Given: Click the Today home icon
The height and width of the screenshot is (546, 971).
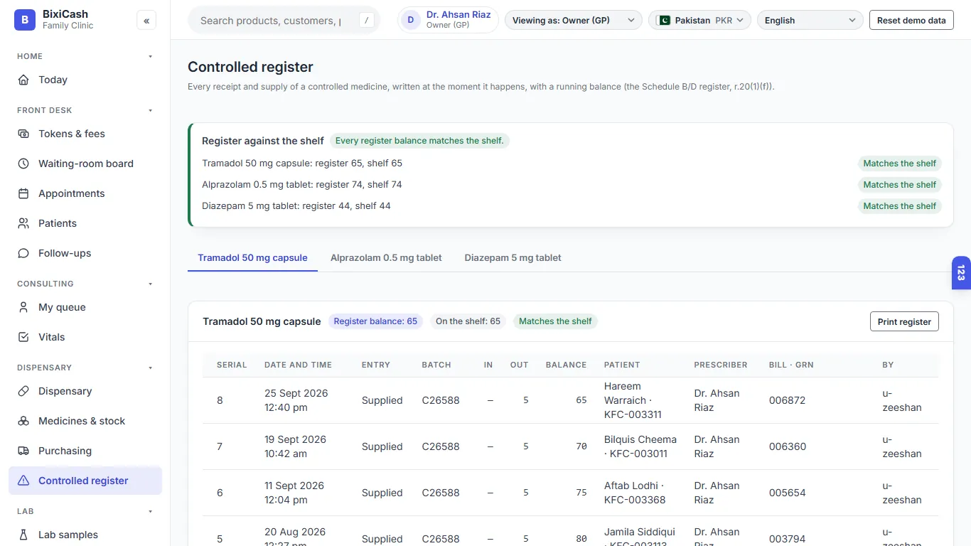Looking at the screenshot, I should (23, 80).
